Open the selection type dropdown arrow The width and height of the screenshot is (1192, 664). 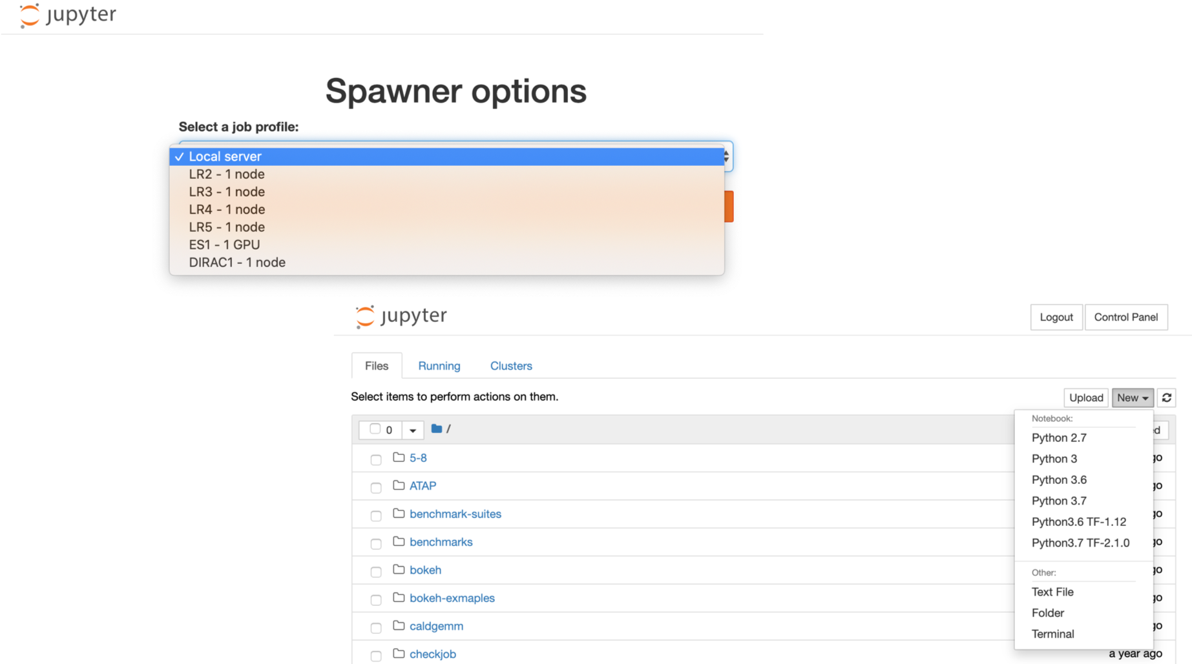point(412,430)
